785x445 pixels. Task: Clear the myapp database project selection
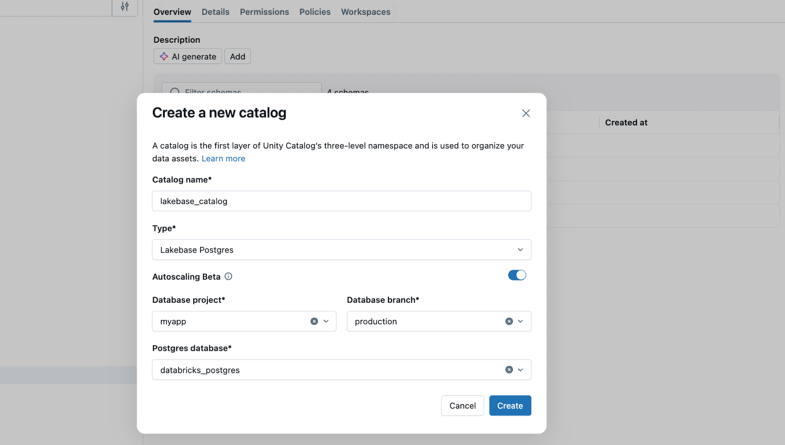click(x=314, y=321)
